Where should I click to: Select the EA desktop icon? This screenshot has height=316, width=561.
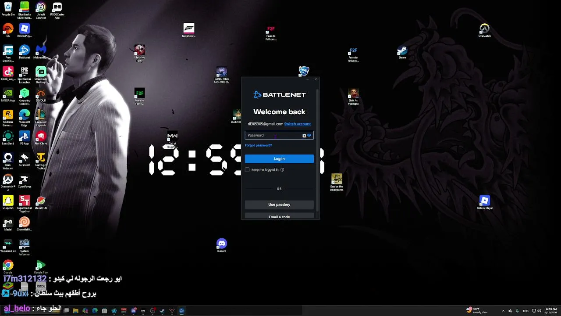[8, 30]
